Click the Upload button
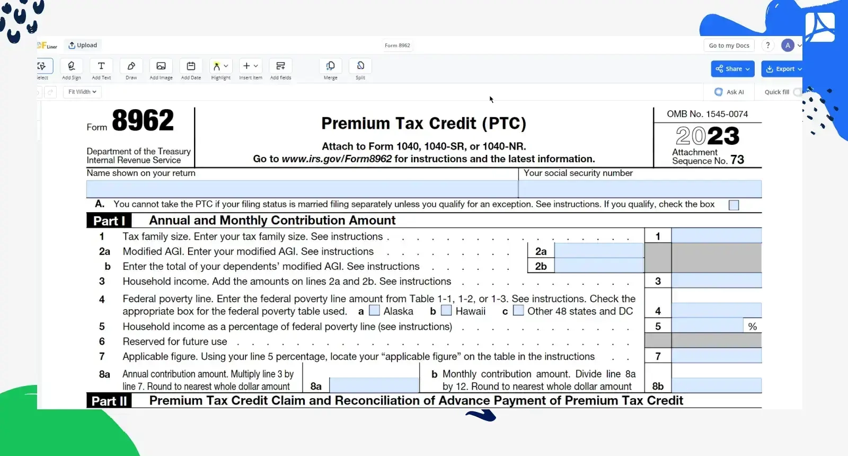Viewport: 848px width, 456px height. (83, 45)
